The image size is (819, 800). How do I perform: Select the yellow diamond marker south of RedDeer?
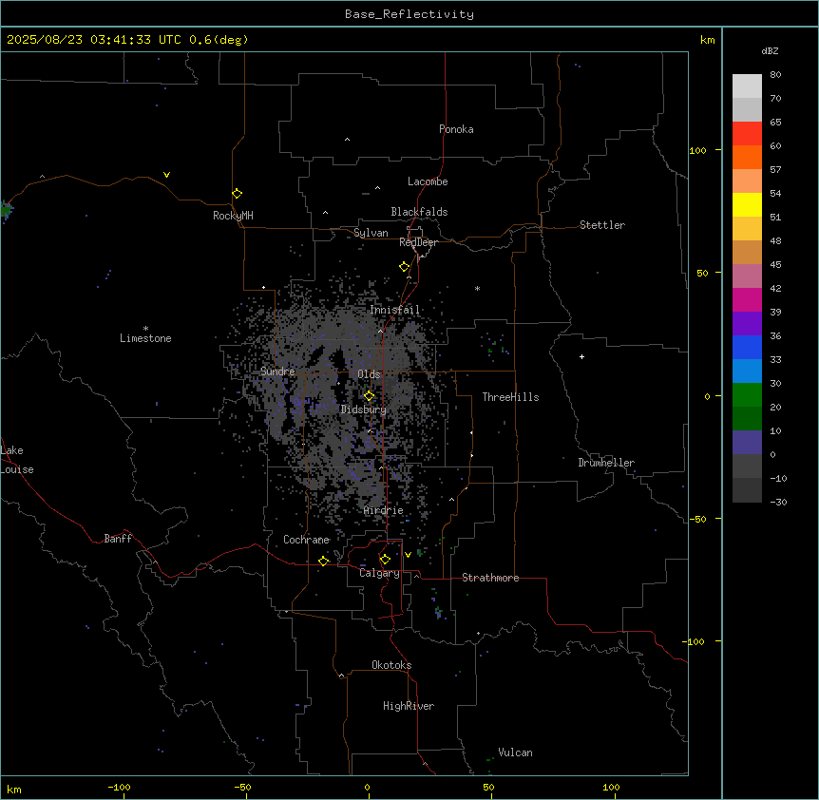point(405,267)
